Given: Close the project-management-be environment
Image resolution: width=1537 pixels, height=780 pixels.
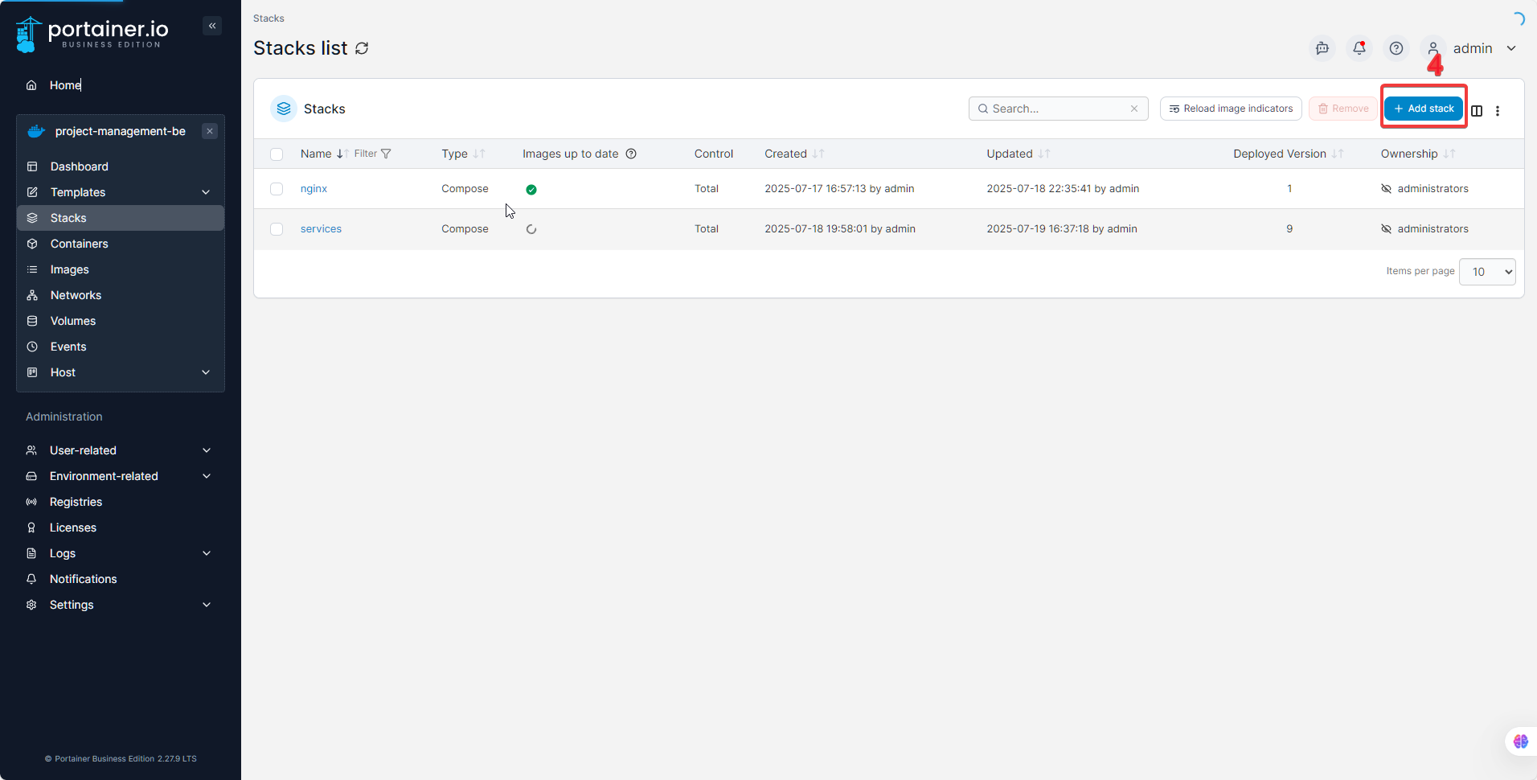Looking at the screenshot, I should click(x=210, y=131).
